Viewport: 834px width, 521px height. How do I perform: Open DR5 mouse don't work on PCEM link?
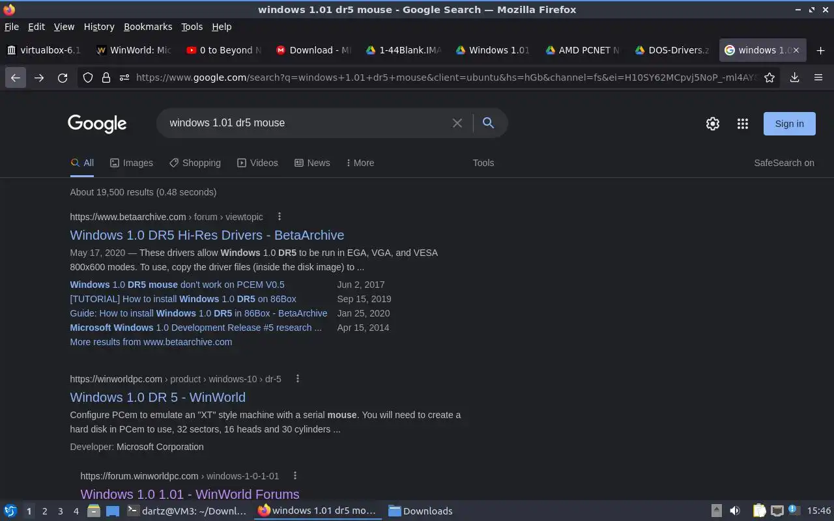click(177, 285)
